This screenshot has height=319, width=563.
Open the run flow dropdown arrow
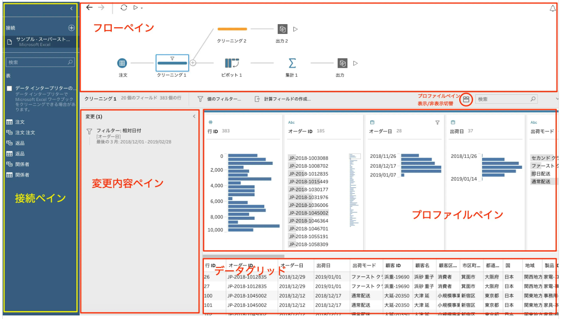[141, 8]
